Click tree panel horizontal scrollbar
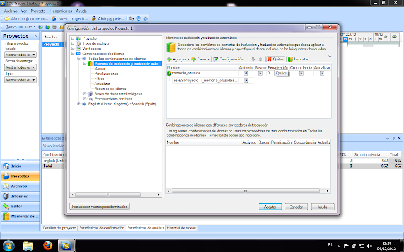This screenshot has width=404, height=252. 108,195
